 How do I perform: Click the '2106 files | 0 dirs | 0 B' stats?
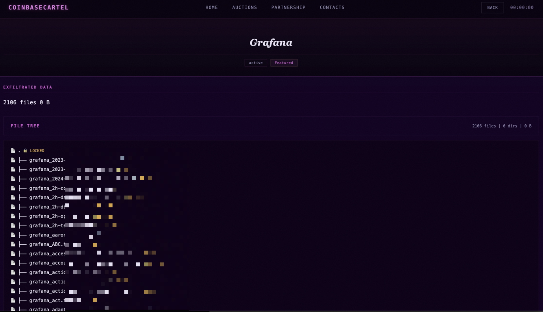502,126
